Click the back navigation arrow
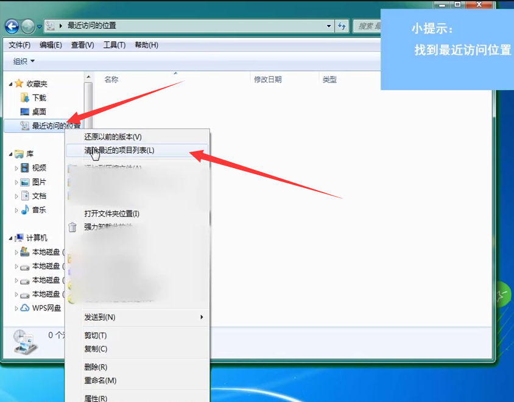The height and width of the screenshot is (402, 514). (x=13, y=26)
